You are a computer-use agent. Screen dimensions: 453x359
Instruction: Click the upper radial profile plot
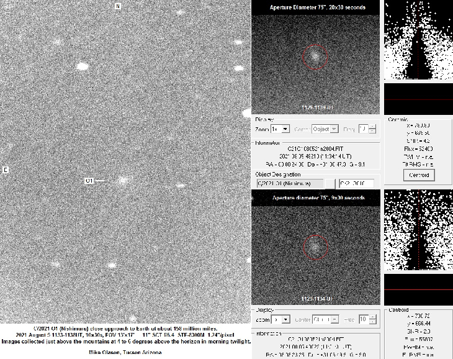tap(418, 40)
